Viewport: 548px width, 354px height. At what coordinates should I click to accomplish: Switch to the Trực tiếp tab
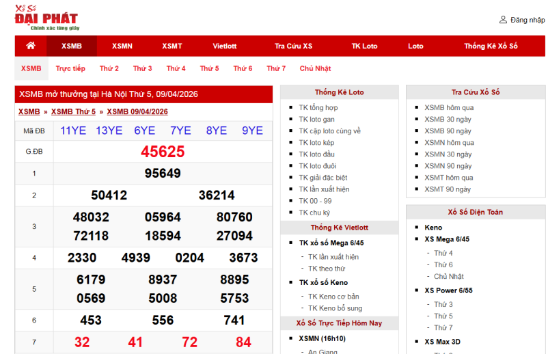pyautogui.click(x=70, y=68)
